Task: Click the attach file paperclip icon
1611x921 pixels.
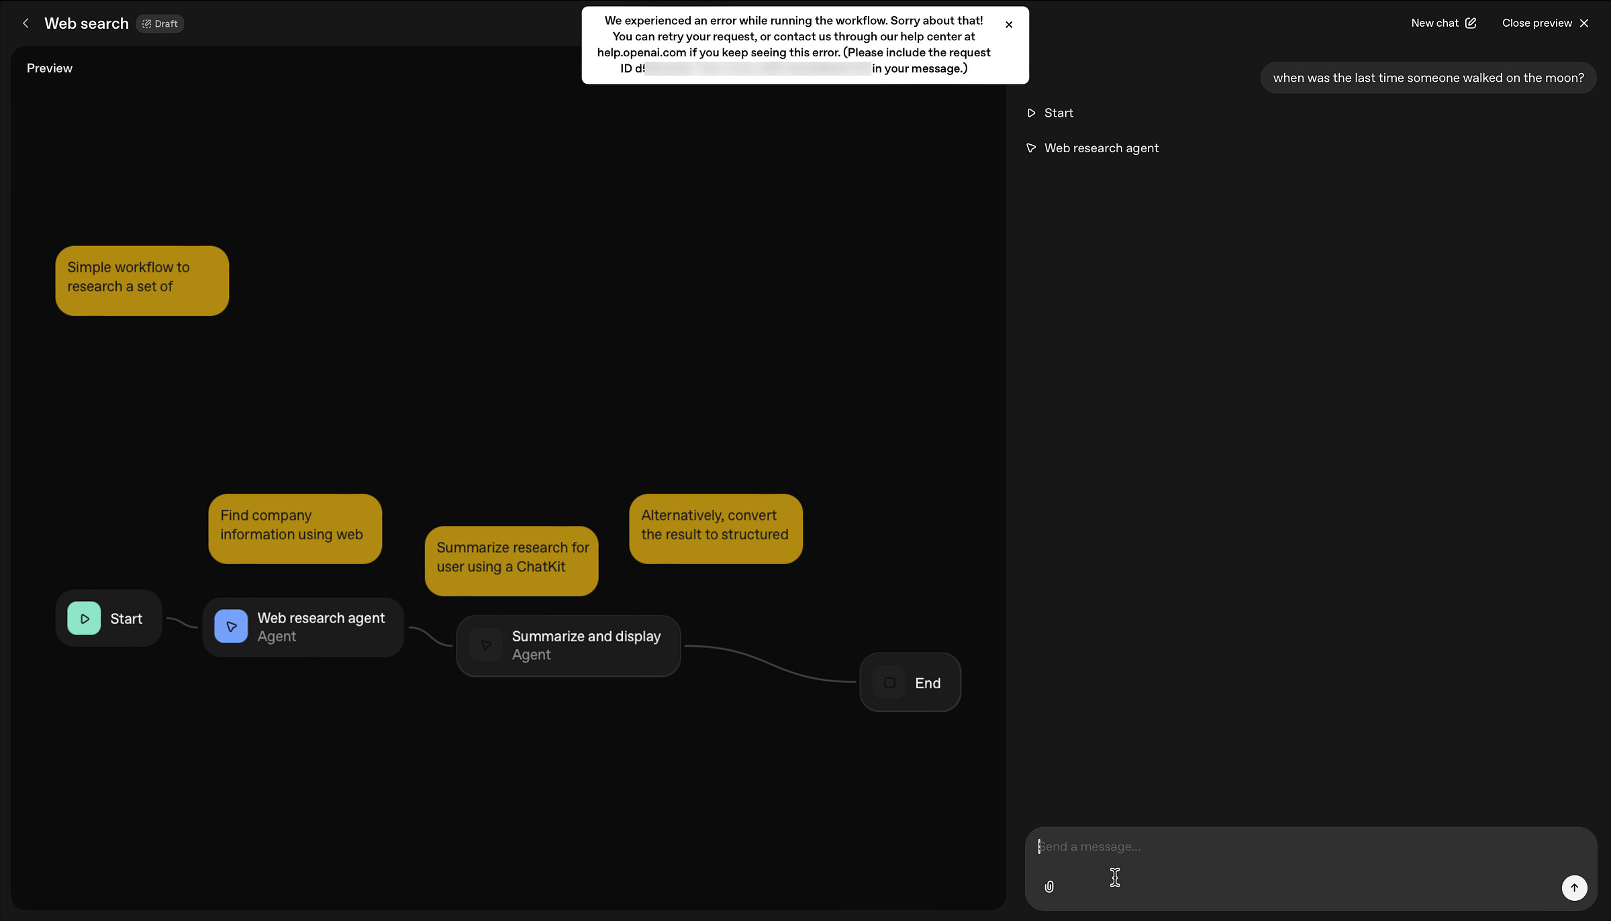Action: (1049, 887)
